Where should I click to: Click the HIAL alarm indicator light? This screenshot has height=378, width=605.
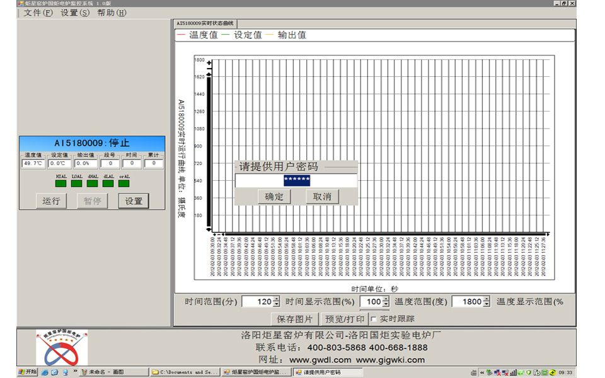[x=61, y=184]
